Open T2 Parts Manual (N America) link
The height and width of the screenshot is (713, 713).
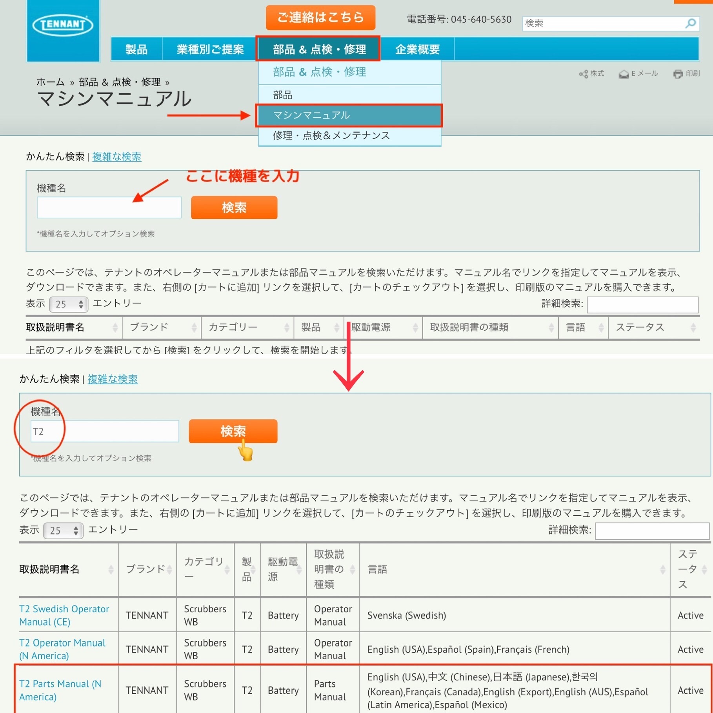click(x=60, y=690)
